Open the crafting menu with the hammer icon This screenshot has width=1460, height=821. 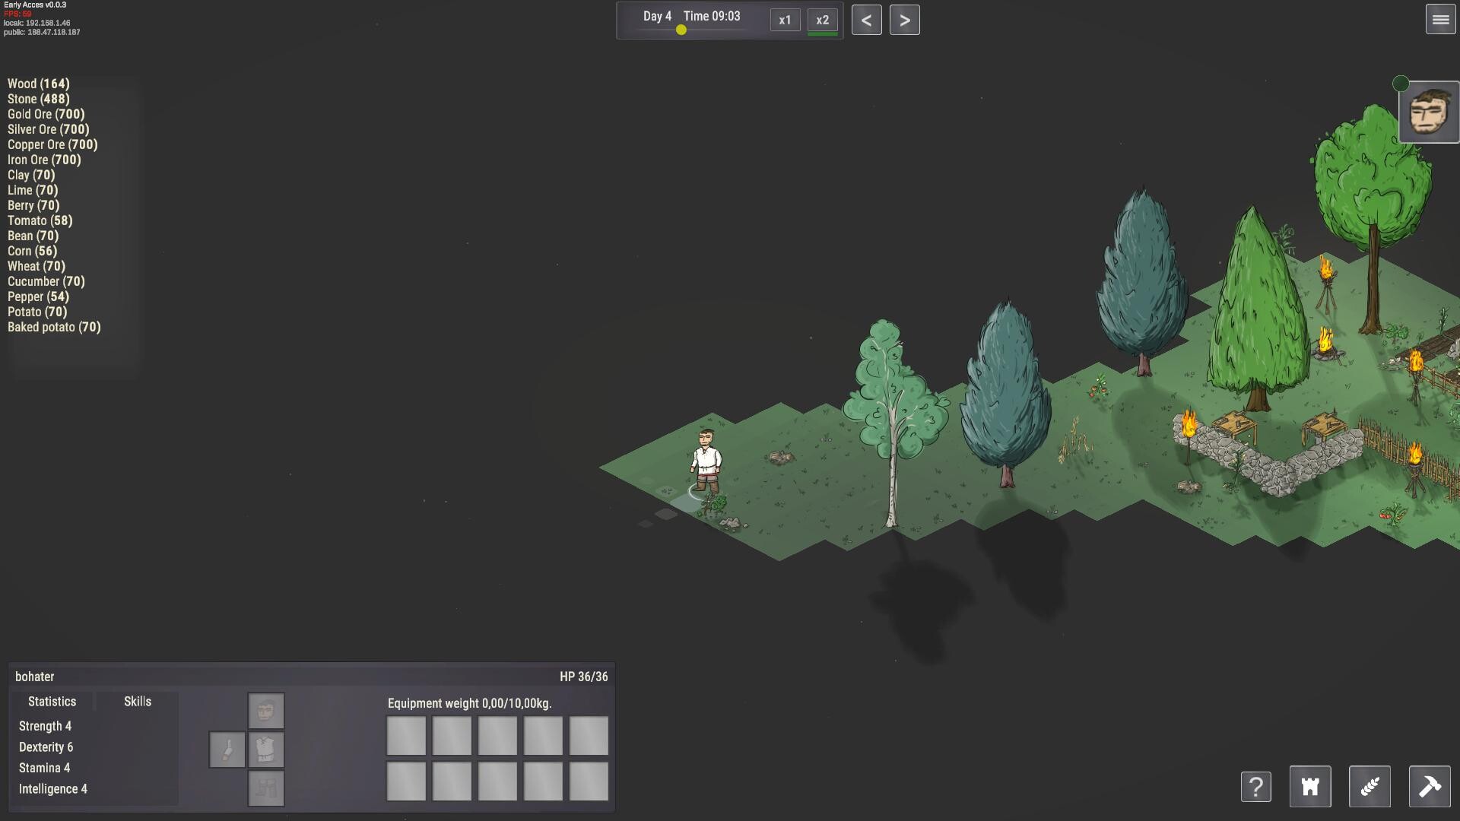click(1429, 787)
